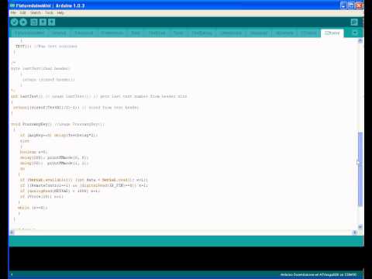This screenshot has height=279, width=372.
Task: Click the Arduino Duemilanove board status text
Action: pos(319,274)
